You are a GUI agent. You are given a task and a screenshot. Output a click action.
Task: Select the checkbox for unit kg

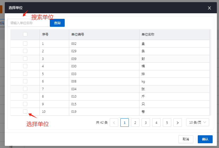pyautogui.click(x=25, y=81)
